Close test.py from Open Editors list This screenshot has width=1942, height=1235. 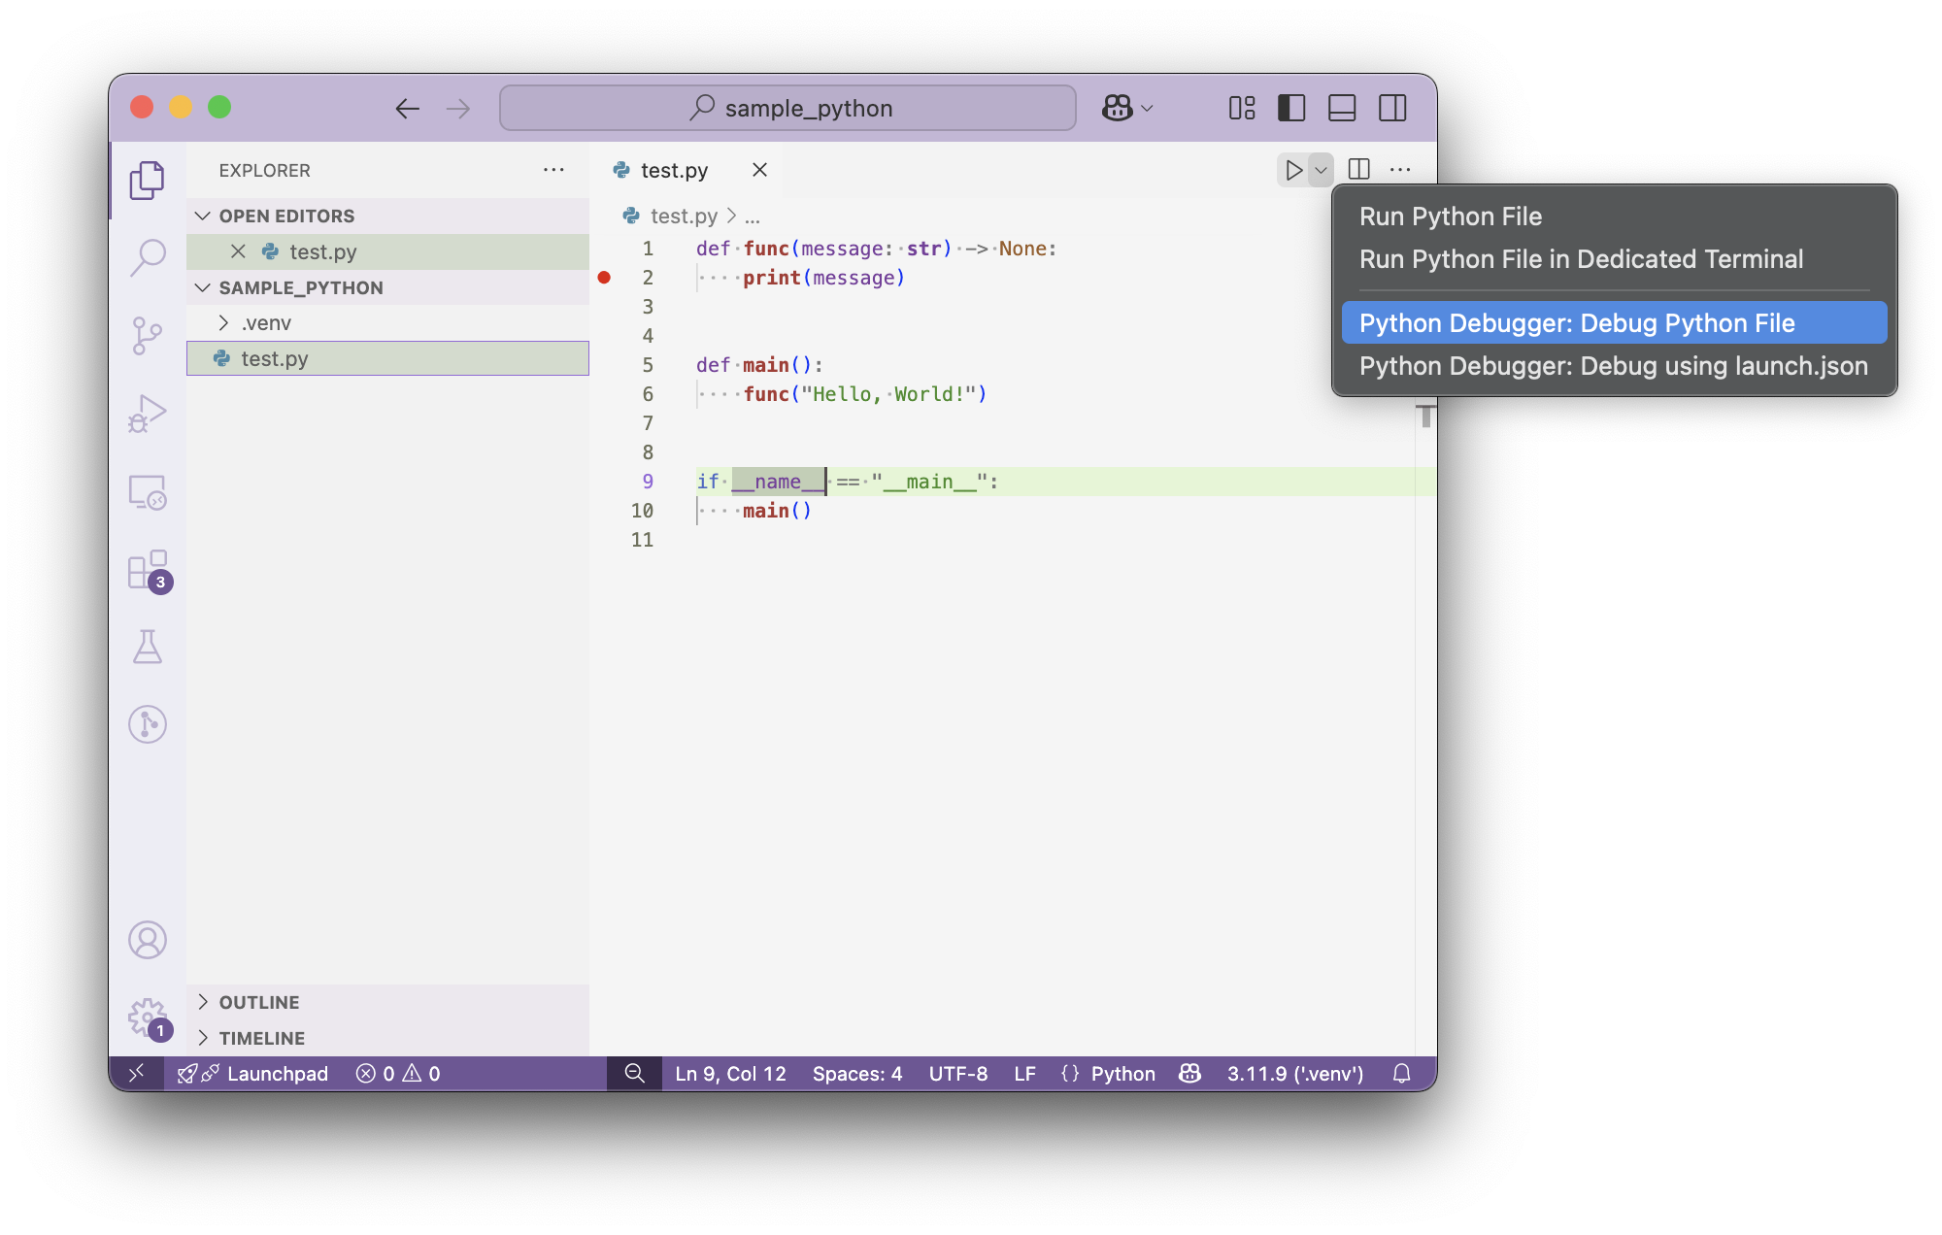pos(238,251)
